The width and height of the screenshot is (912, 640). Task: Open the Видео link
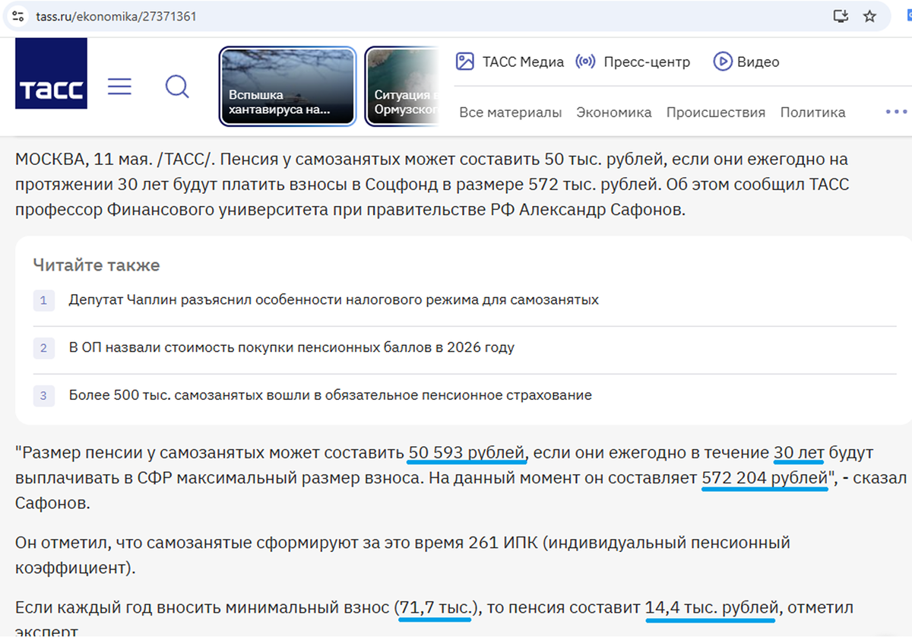click(x=758, y=62)
